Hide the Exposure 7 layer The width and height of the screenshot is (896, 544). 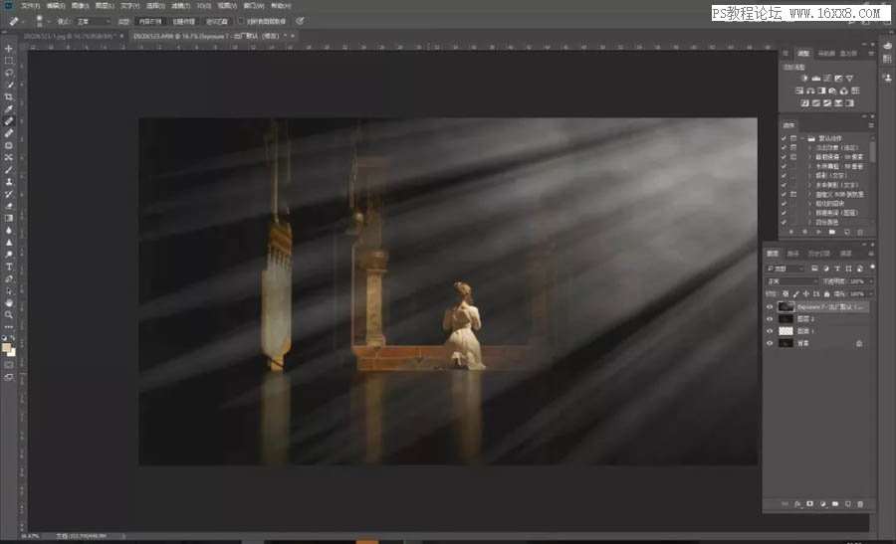pos(770,307)
